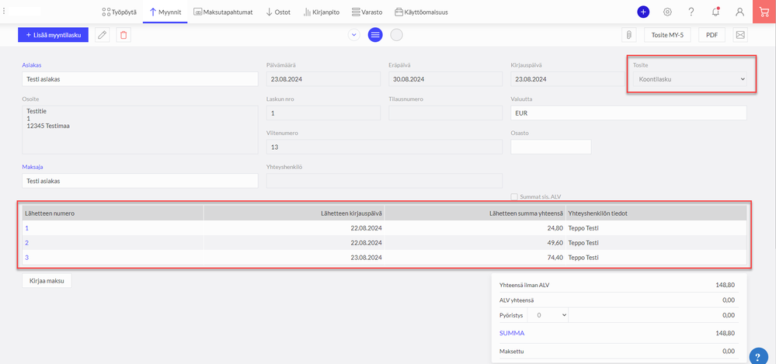
Task: Click the Lisää myyntilasku button
Action: point(53,35)
